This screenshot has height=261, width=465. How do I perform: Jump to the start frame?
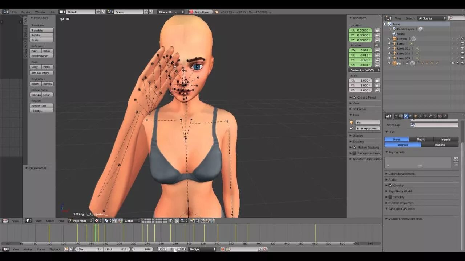click(x=159, y=249)
